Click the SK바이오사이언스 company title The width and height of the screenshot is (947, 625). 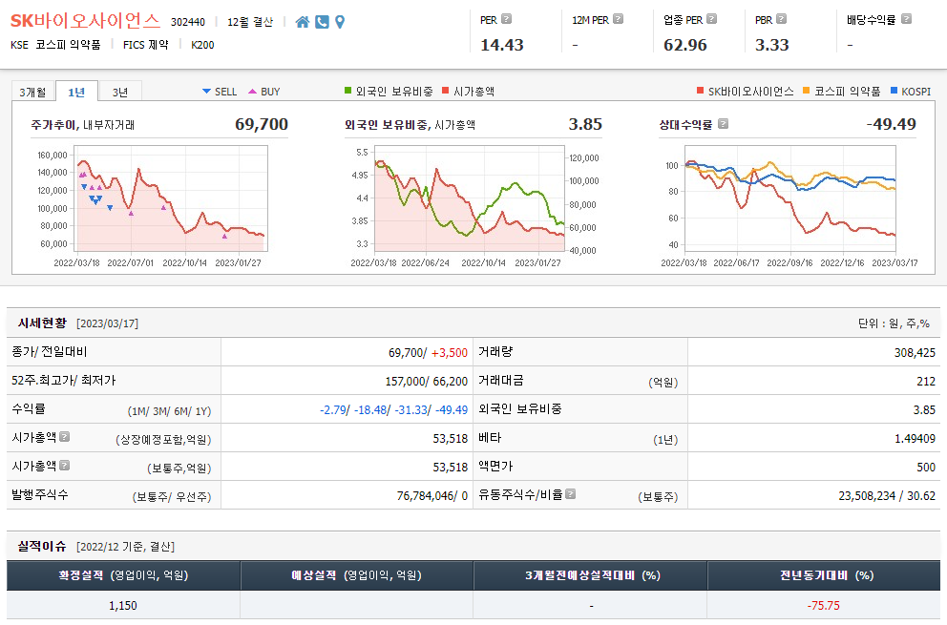[85, 21]
